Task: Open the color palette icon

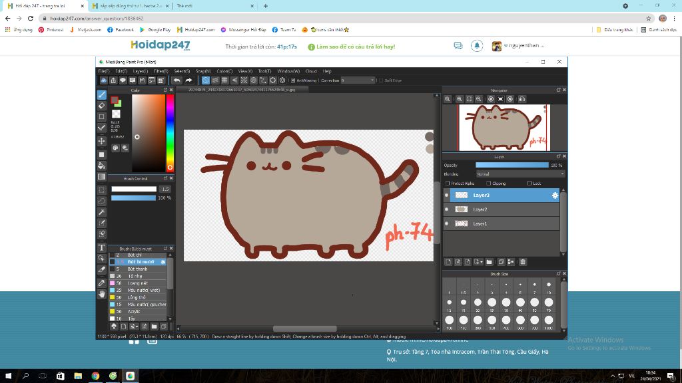Action: coord(115,148)
